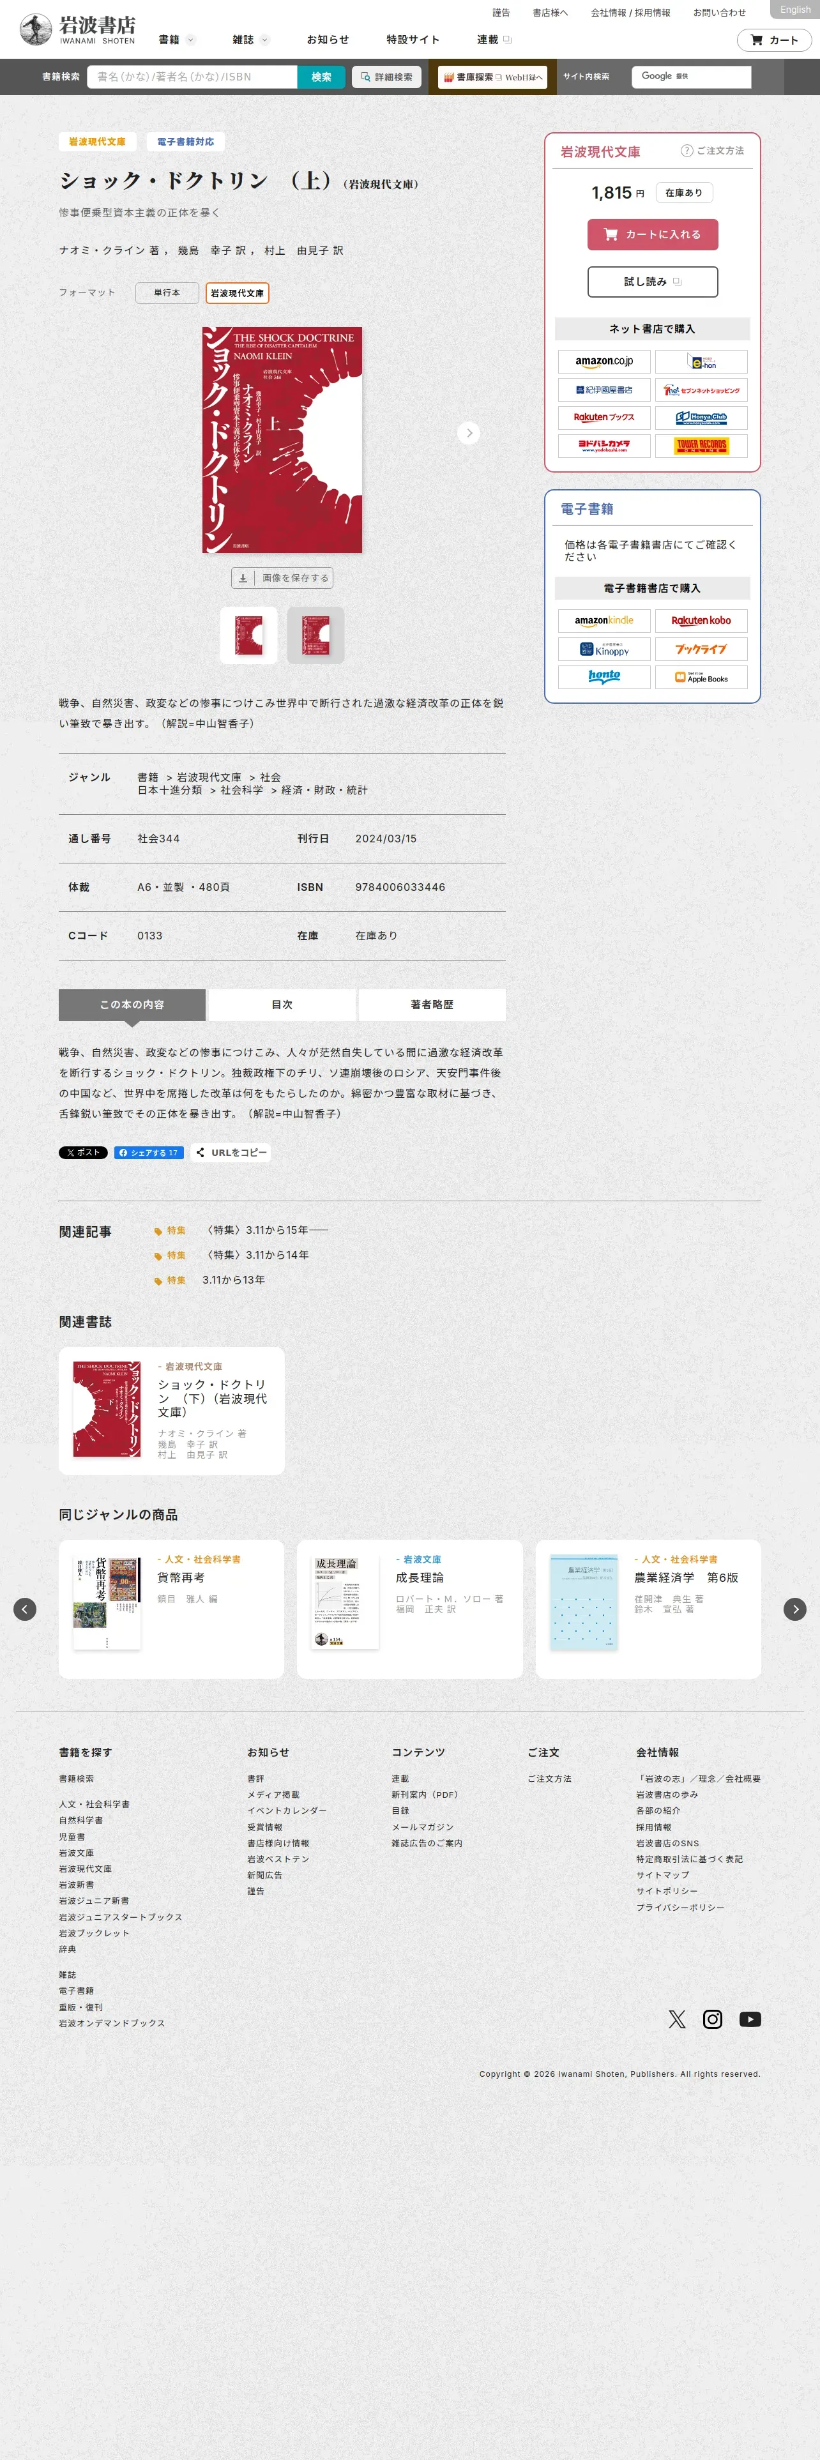Screen dimensions: 820x2460
Task: Select the 岩波現代文庫 format option
Action: 237,293
